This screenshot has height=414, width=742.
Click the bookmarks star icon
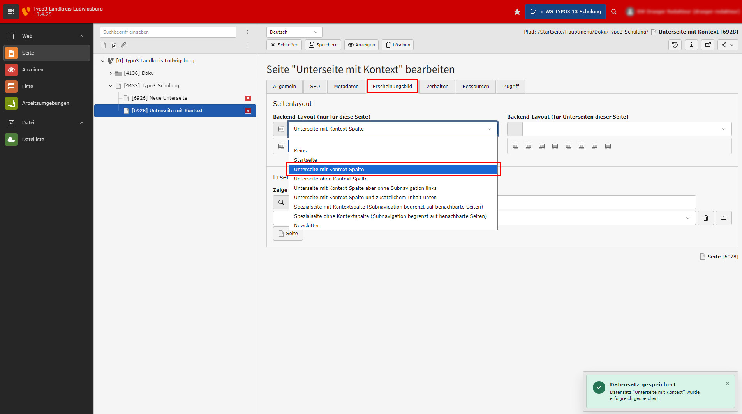pos(517,12)
